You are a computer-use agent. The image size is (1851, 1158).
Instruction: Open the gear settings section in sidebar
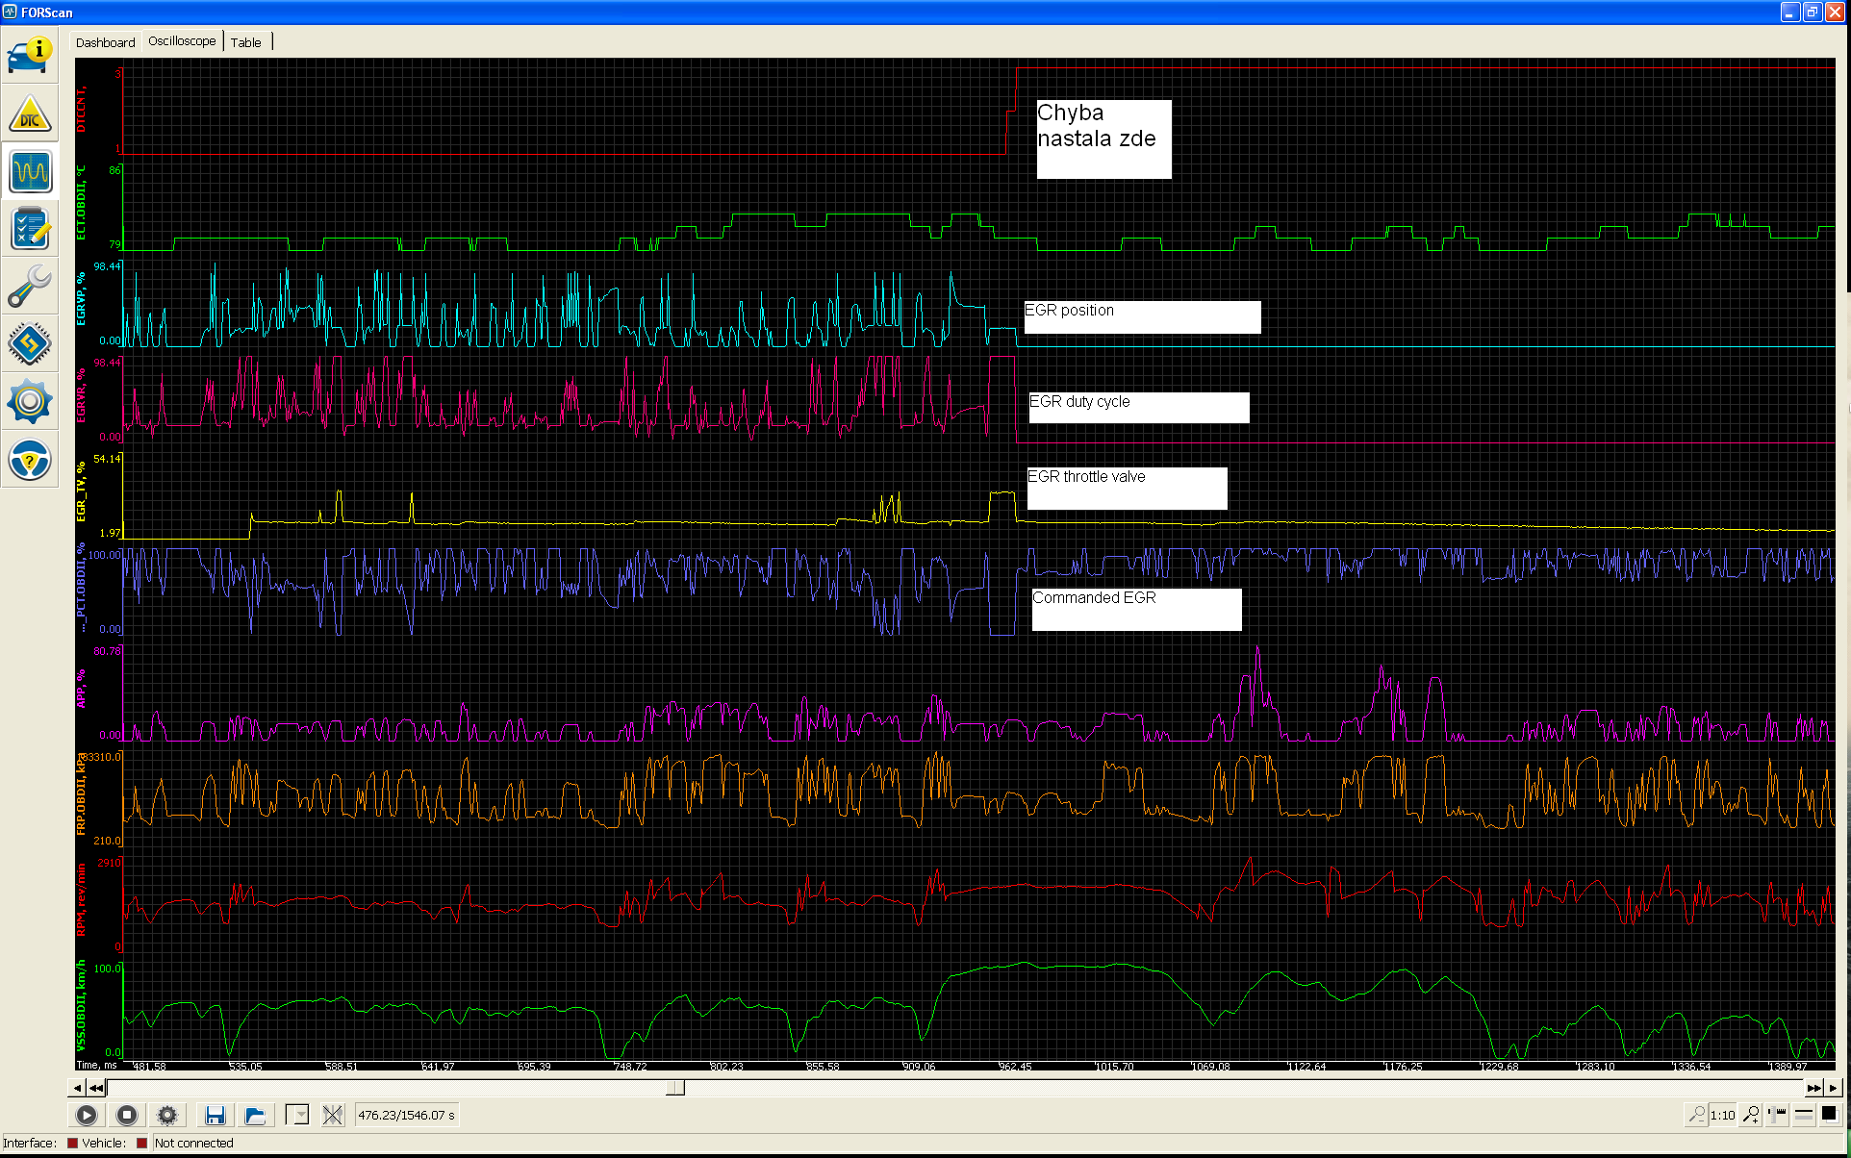pyautogui.click(x=29, y=401)
